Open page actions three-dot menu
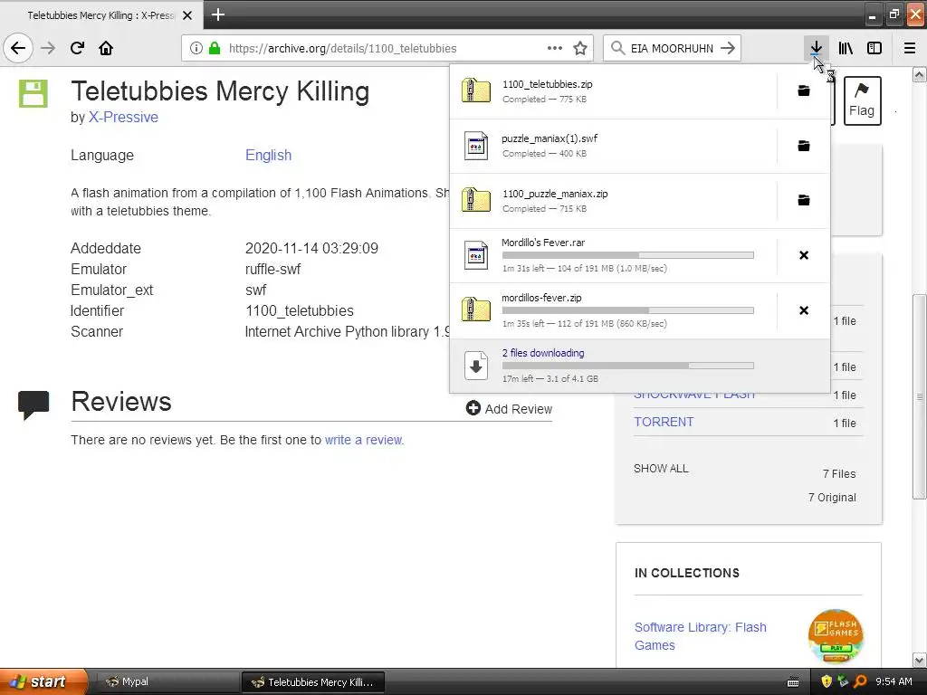 (x=555, y=48)
